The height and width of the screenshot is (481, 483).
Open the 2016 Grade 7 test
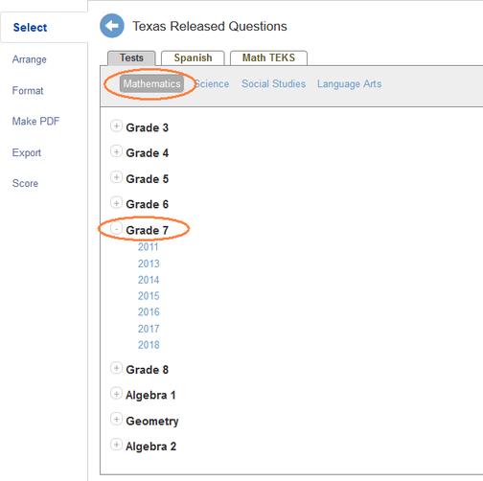tap(149, 311)
